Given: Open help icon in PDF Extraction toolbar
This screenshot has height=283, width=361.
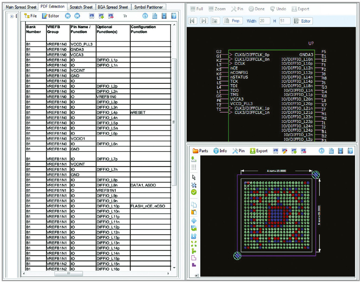Looking at the screenshot, I should point(174,16).
